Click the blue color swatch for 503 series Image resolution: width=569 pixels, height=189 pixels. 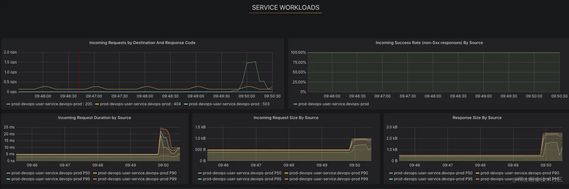point(186,104)
